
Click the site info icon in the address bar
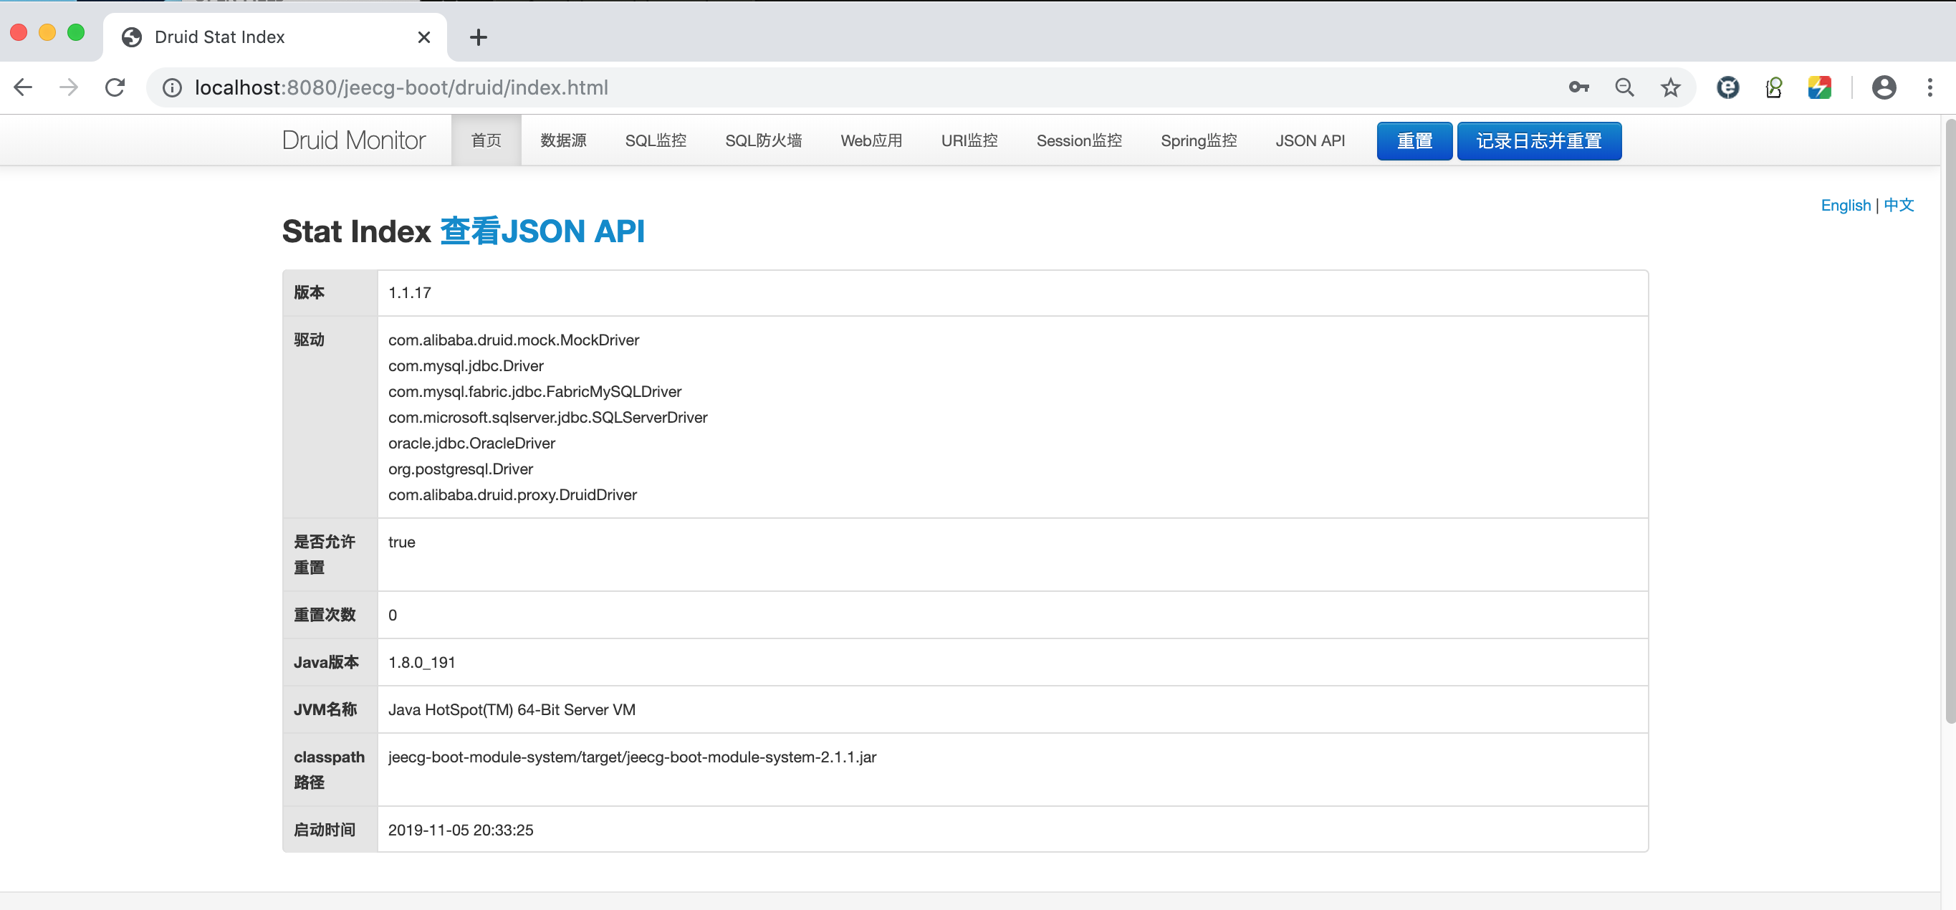pyautogui.click(x=173, y=87)
